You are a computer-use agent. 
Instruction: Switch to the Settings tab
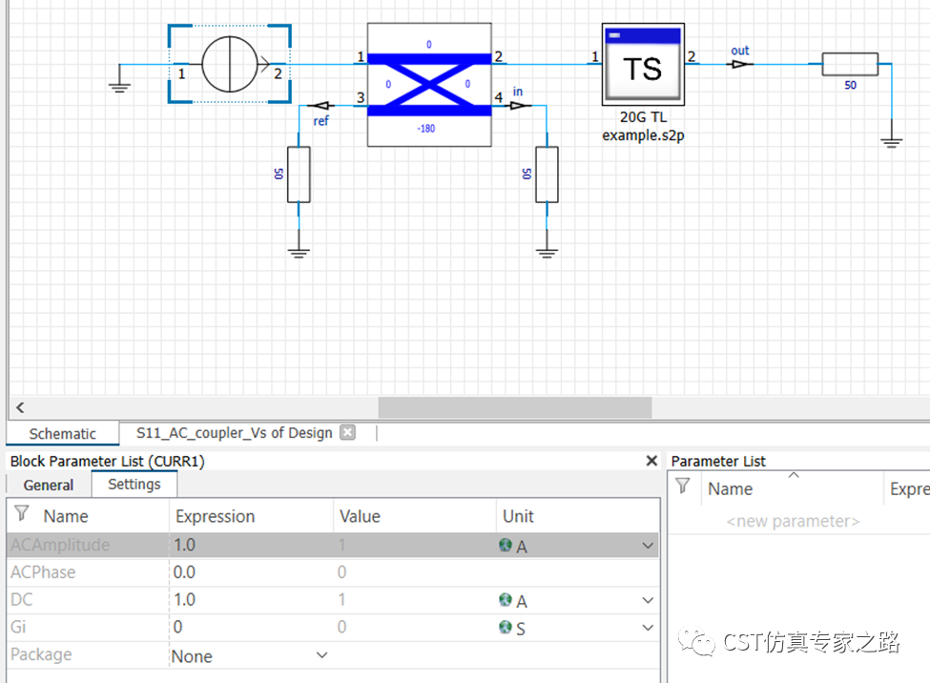(134, 485)
